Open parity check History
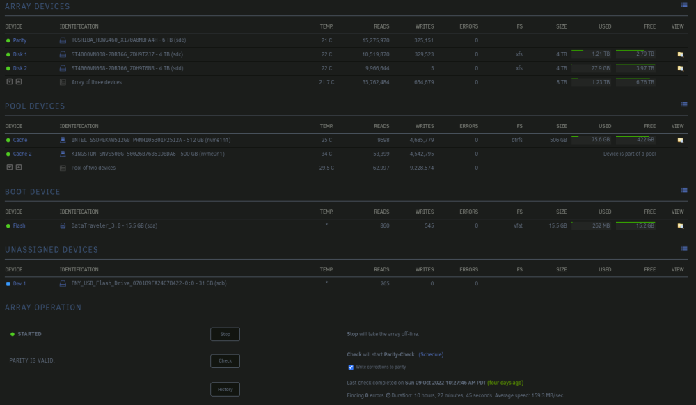696x405 pixels. point(225,390)
